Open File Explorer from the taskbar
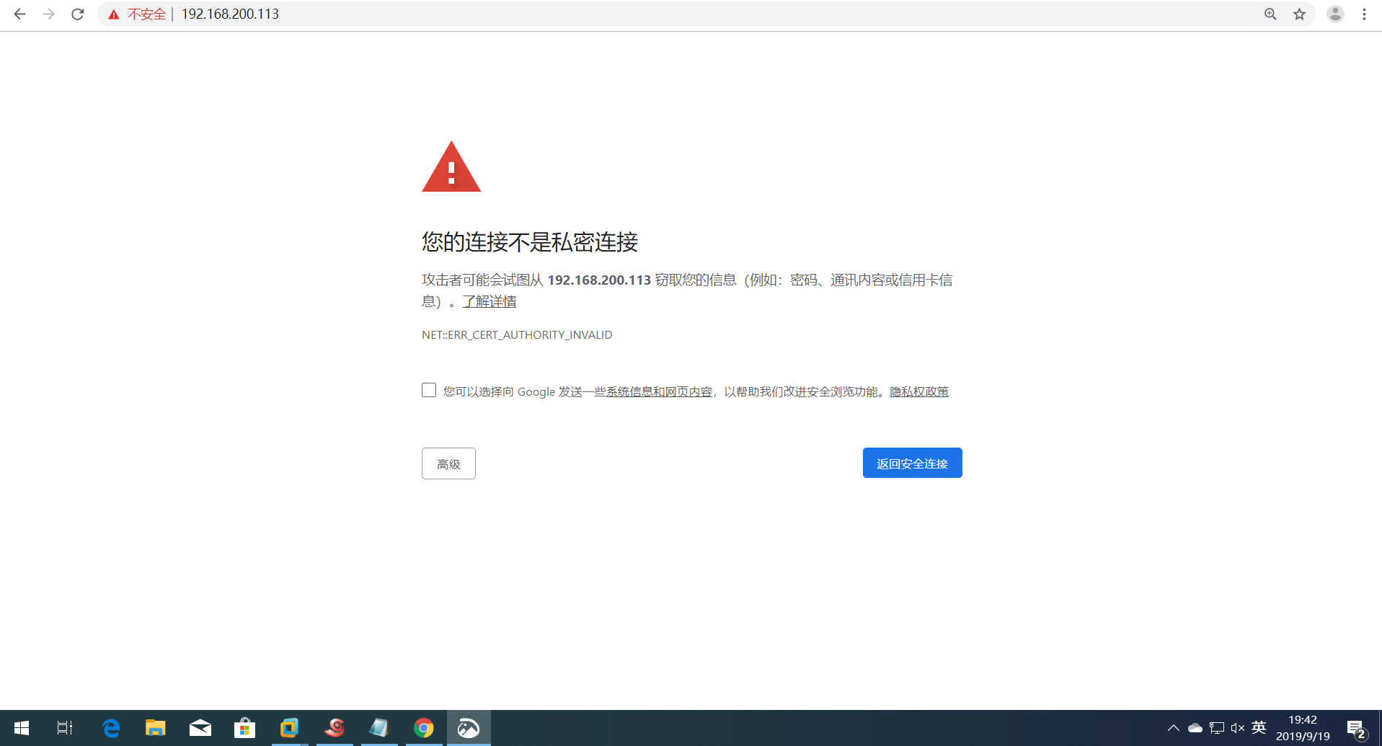The width and height of the screenshot is (1382, 746). tap(155, 728)
